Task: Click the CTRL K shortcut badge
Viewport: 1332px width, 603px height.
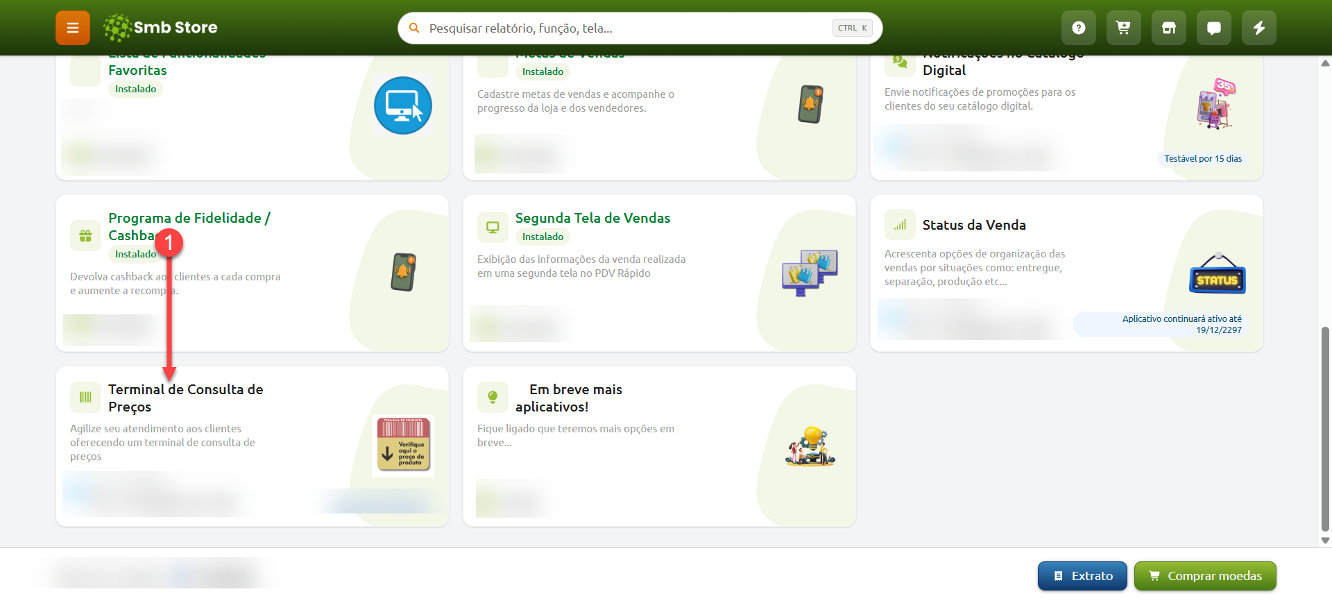Action: [852, 28]
